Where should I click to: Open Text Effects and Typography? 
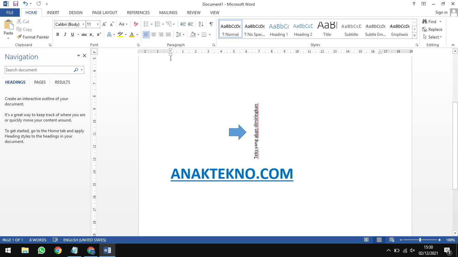tap(109, 34)
